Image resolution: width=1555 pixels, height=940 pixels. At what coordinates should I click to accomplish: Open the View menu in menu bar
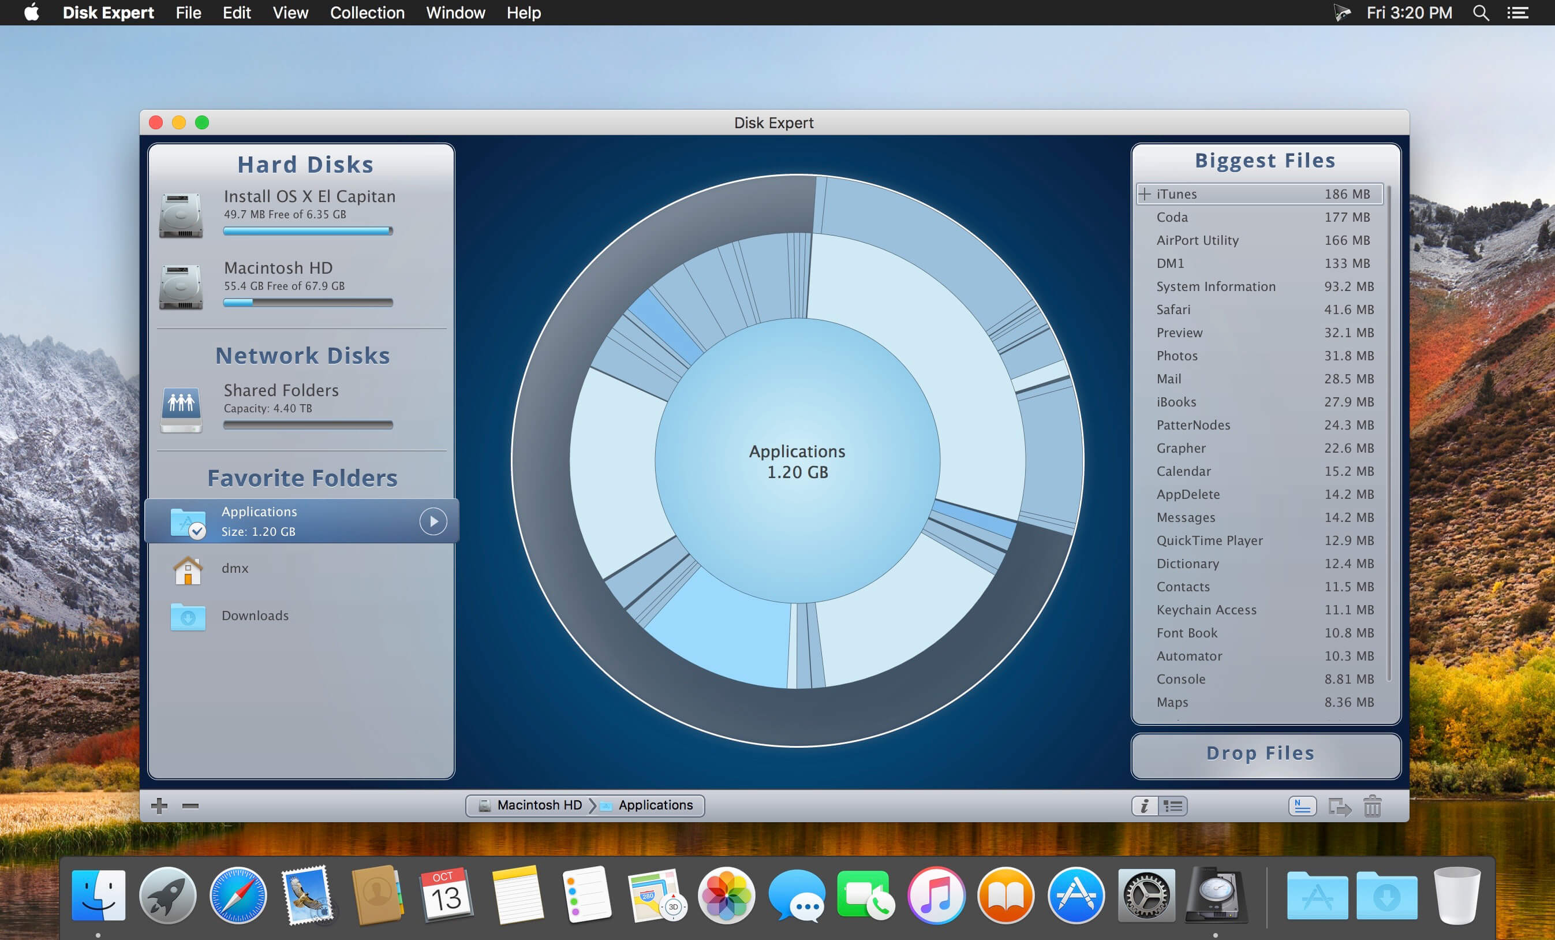tap(289, 12)
